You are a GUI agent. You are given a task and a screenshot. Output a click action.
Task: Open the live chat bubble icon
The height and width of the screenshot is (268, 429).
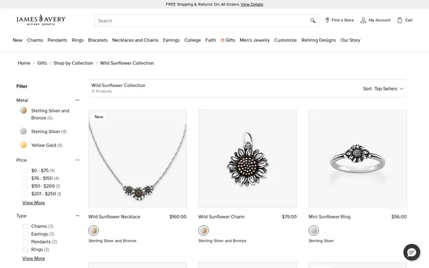412,252
